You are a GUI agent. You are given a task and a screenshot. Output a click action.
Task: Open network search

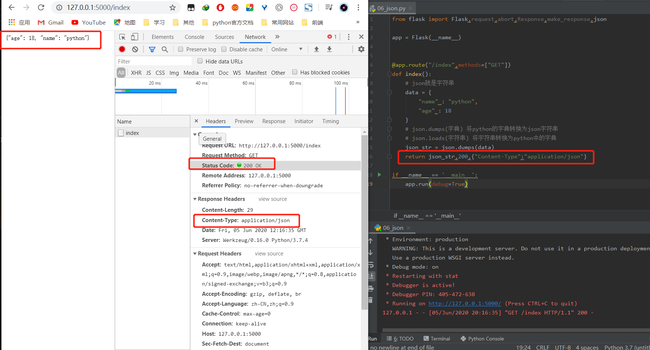point(165,49)
